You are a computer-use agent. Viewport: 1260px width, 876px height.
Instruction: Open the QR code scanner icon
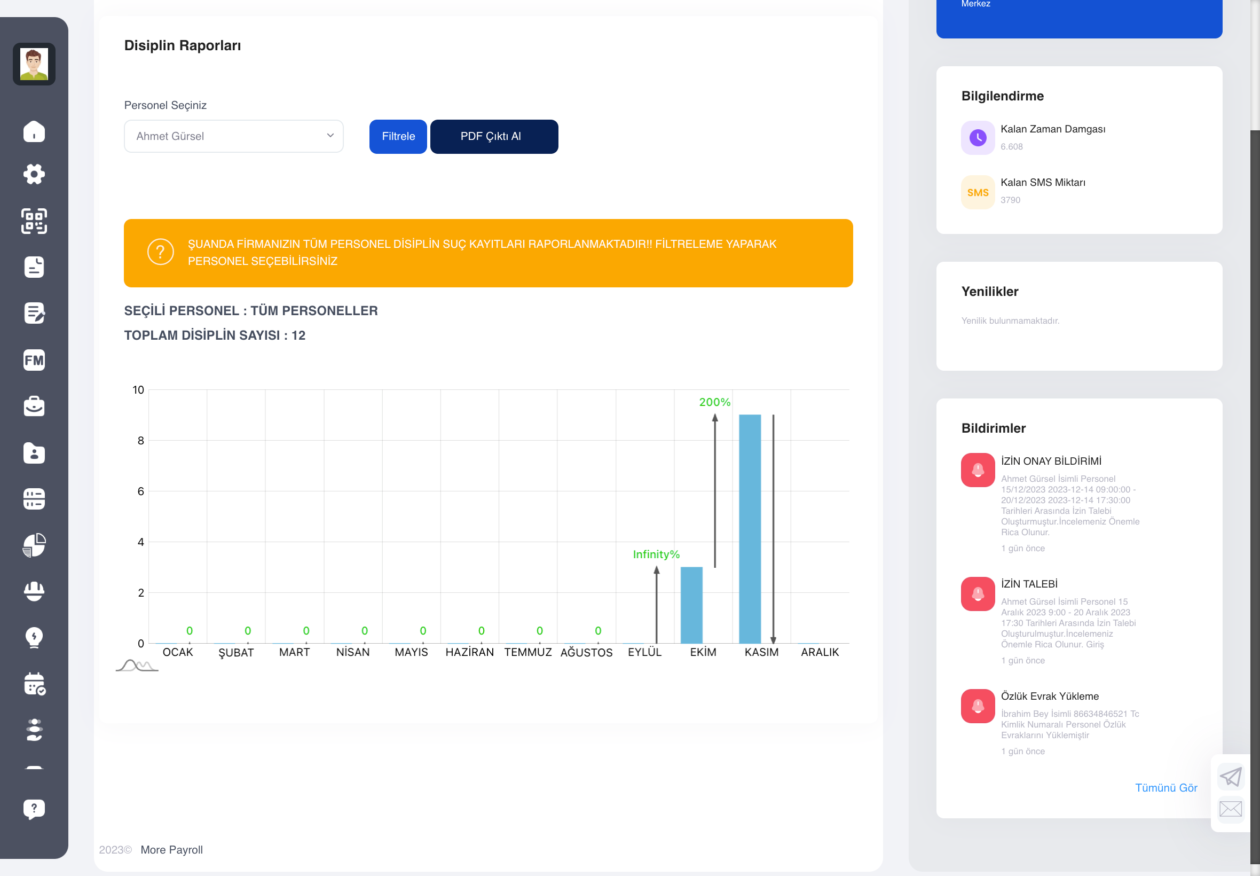[x=34, y=221]
